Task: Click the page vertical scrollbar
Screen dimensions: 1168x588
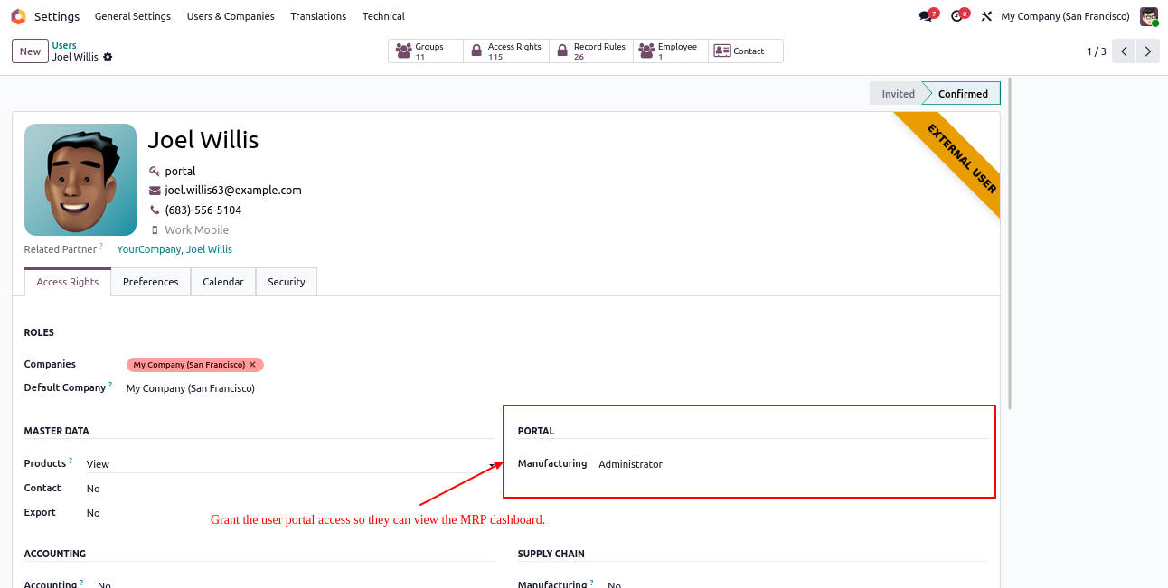Action: click(x=1009, y=244)
